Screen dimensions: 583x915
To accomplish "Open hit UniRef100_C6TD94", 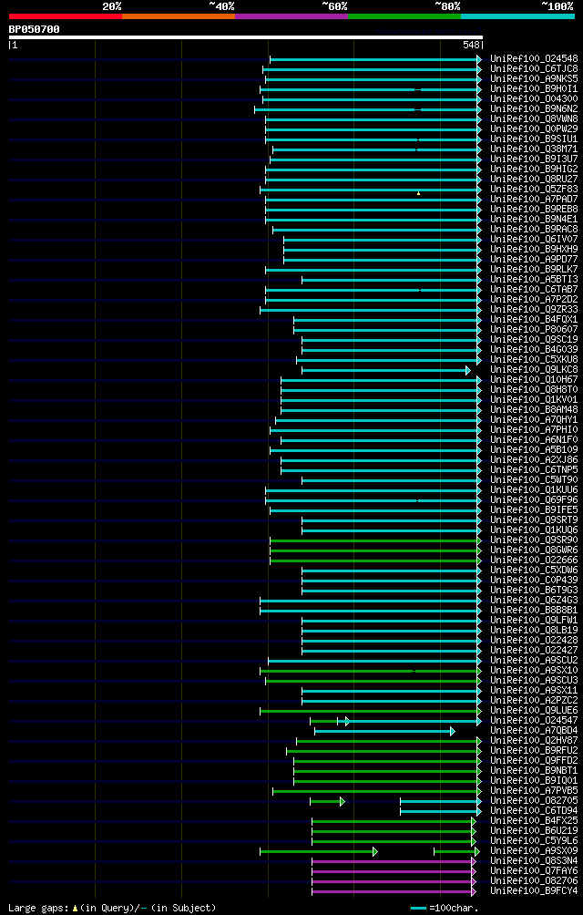I will pos(534,810).
